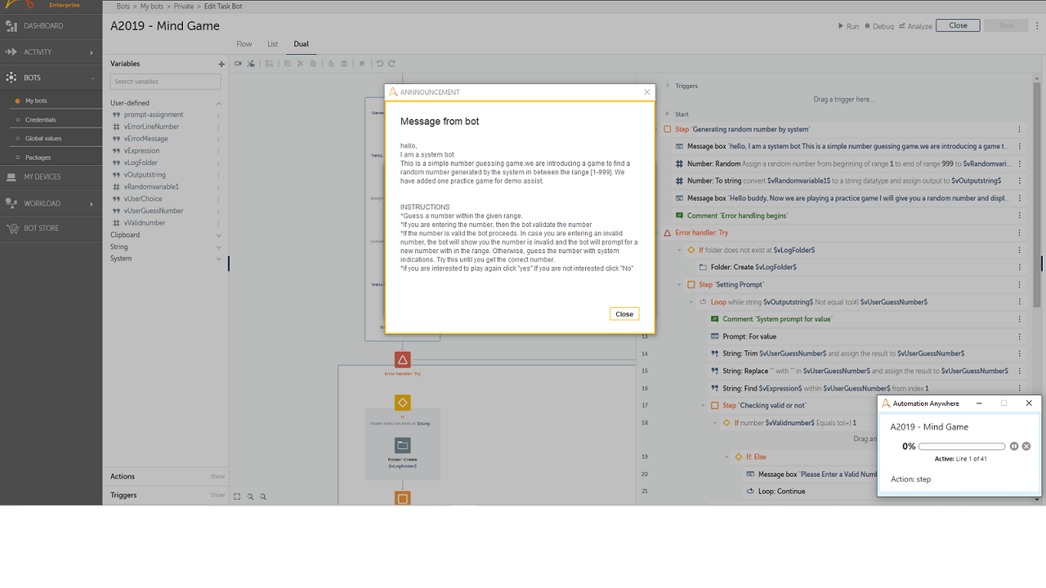
Task: Pause the running bot in progress window
Action: tap(1014, 447)
